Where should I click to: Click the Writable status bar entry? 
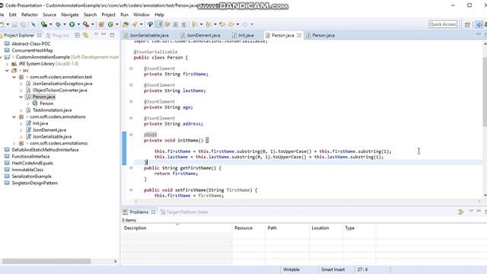coord(291,269)
